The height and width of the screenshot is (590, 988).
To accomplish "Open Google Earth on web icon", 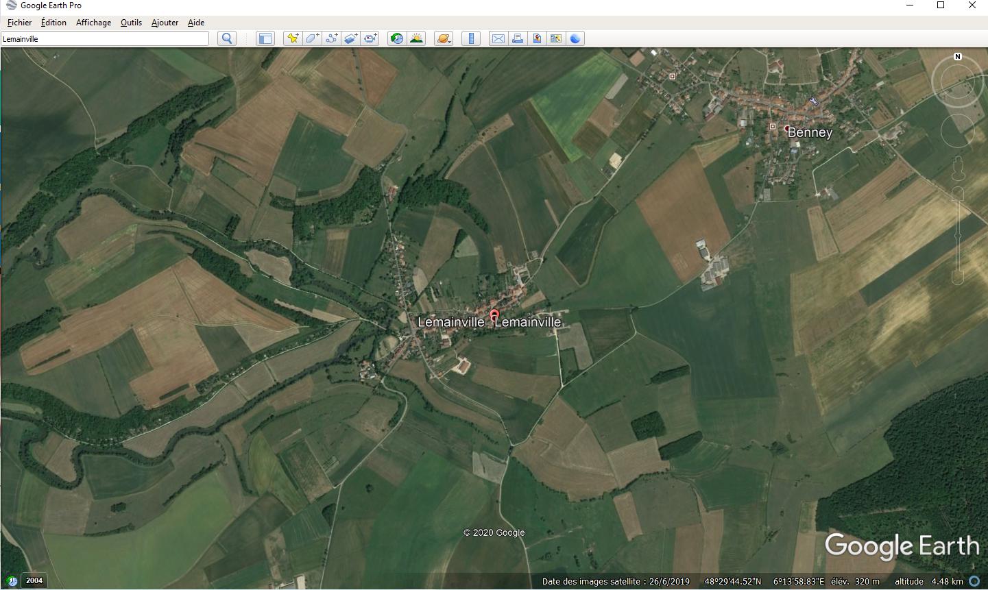I will (575, 38).
